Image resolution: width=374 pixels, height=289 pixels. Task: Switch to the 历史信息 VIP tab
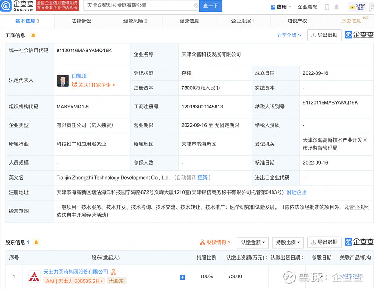coord(351,21)
